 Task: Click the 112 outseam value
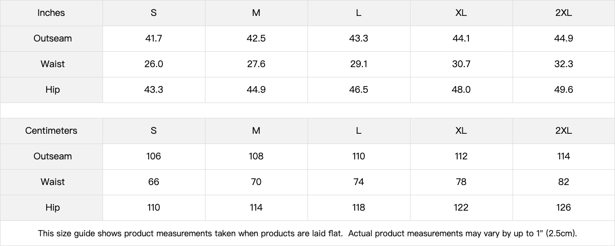point(461,156)
